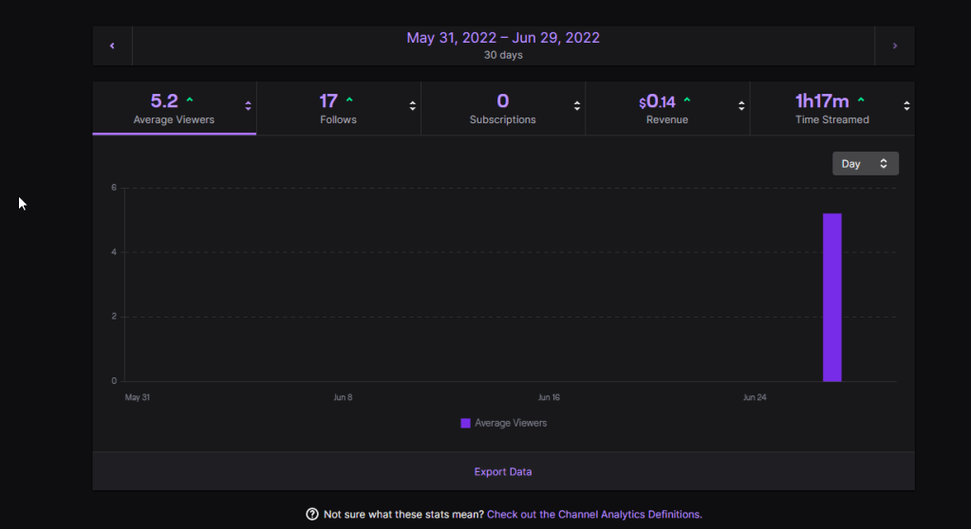Screen dimensions: 971x529
Task: Open the Day granularity dropdown
Action: pyautogui.click(x=865, y=163)
